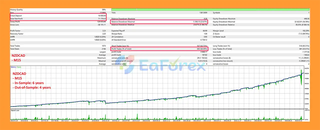Click the Margin Level value 182.29%
Screen dimensions: 320x130
click(x=305, y=31)
